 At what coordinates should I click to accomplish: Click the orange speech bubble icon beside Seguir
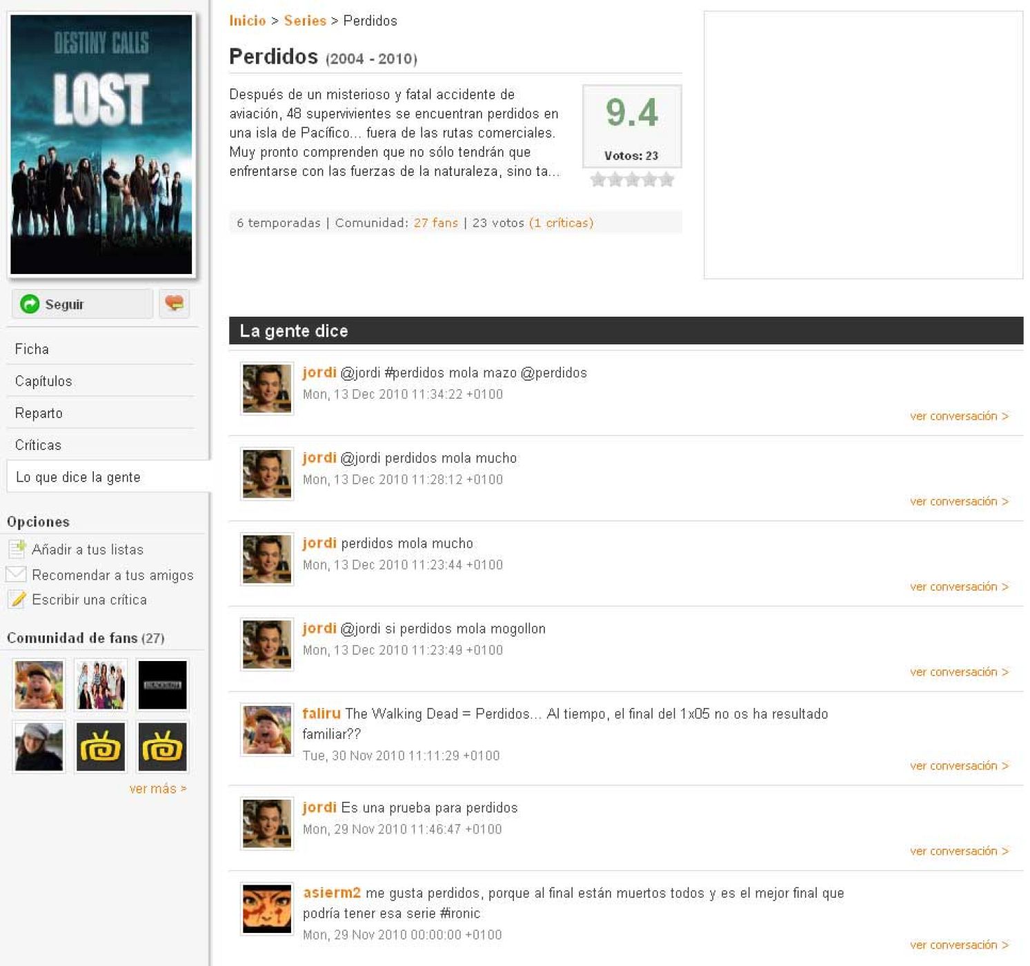click(x=174, y=304)
